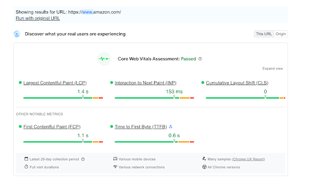Image resolution: width=313 pixels, height=182 pixels.
Task: Open the Cumulative Layout Shift (CLS) link
Action: [237, 83]
